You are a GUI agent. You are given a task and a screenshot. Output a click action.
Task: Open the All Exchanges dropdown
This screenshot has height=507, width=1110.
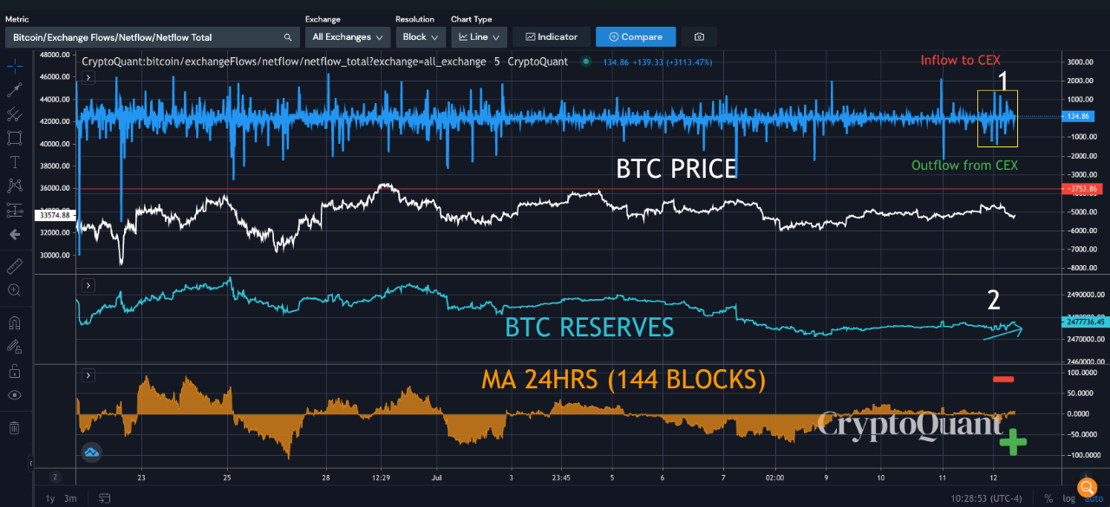point(347,36)
